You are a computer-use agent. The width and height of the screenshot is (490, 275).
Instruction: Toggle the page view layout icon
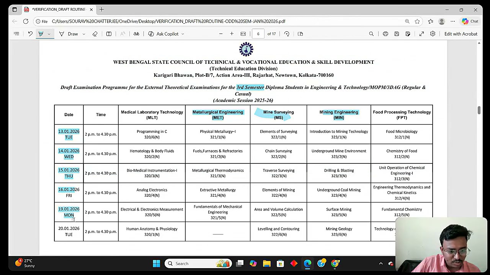(109, 34)
